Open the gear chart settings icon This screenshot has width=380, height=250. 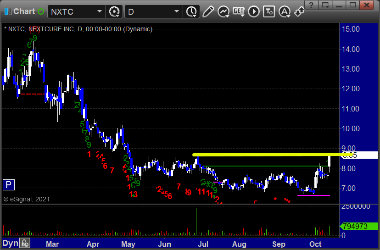pyautogui.click(x=114, y=11)
